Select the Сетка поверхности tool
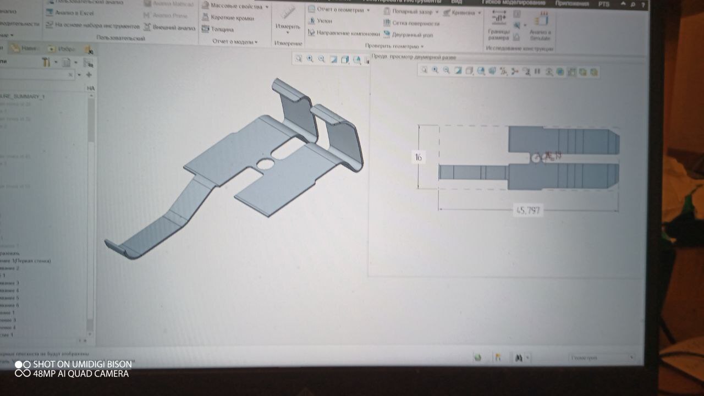 (411, 23)
